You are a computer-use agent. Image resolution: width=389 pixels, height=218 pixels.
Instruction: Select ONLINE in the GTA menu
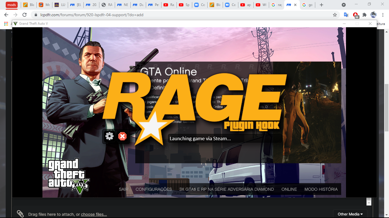(x=289, y=189)
